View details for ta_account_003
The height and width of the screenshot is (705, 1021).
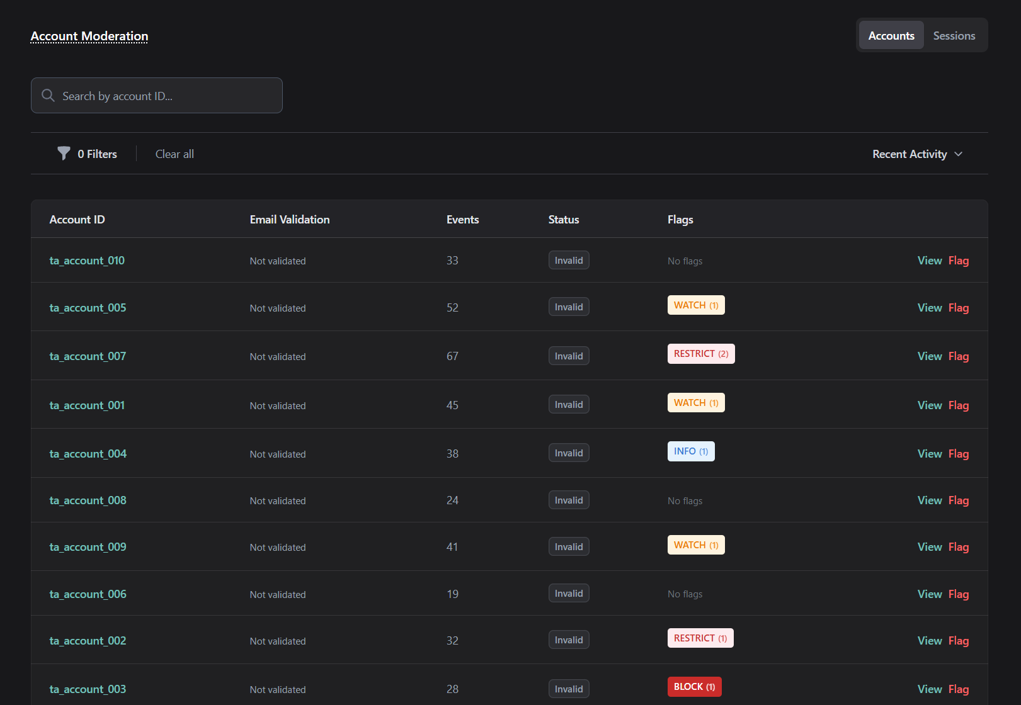929,689
